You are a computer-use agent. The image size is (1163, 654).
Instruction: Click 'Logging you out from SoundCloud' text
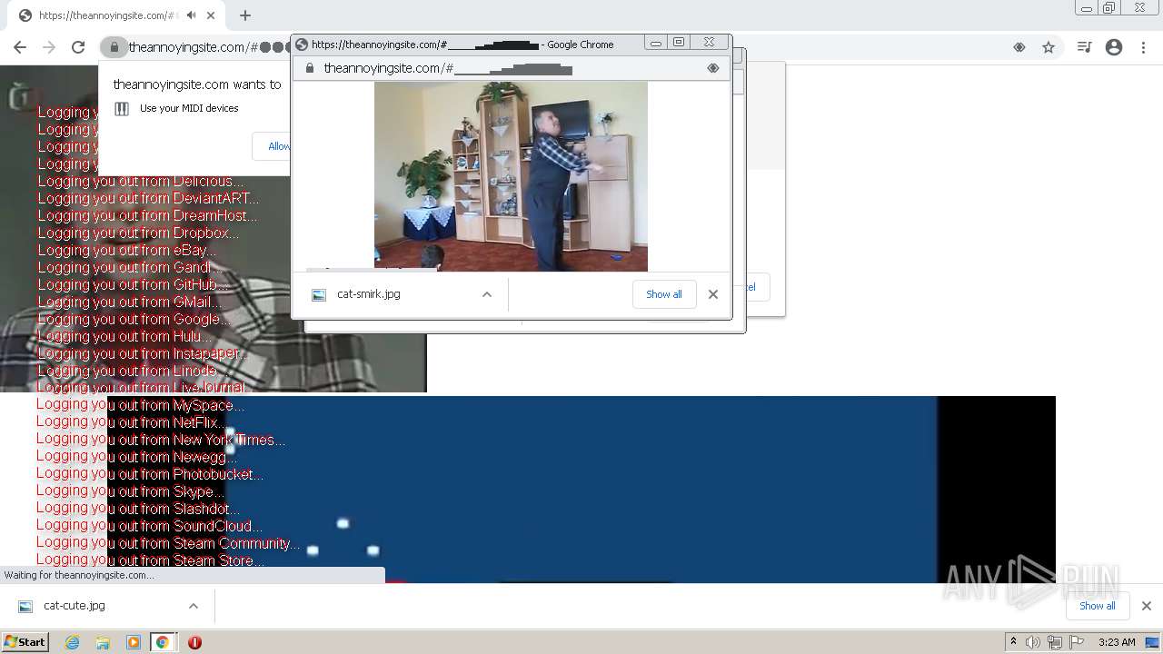pos(150,526)
